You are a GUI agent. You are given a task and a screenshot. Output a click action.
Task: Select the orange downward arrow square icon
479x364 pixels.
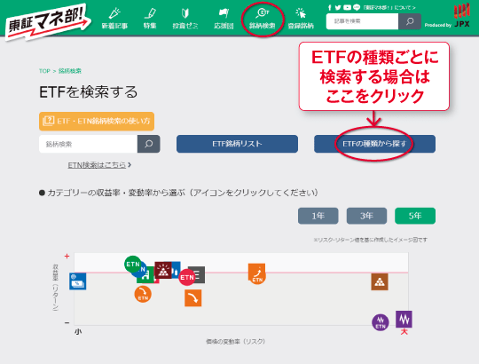193,298
